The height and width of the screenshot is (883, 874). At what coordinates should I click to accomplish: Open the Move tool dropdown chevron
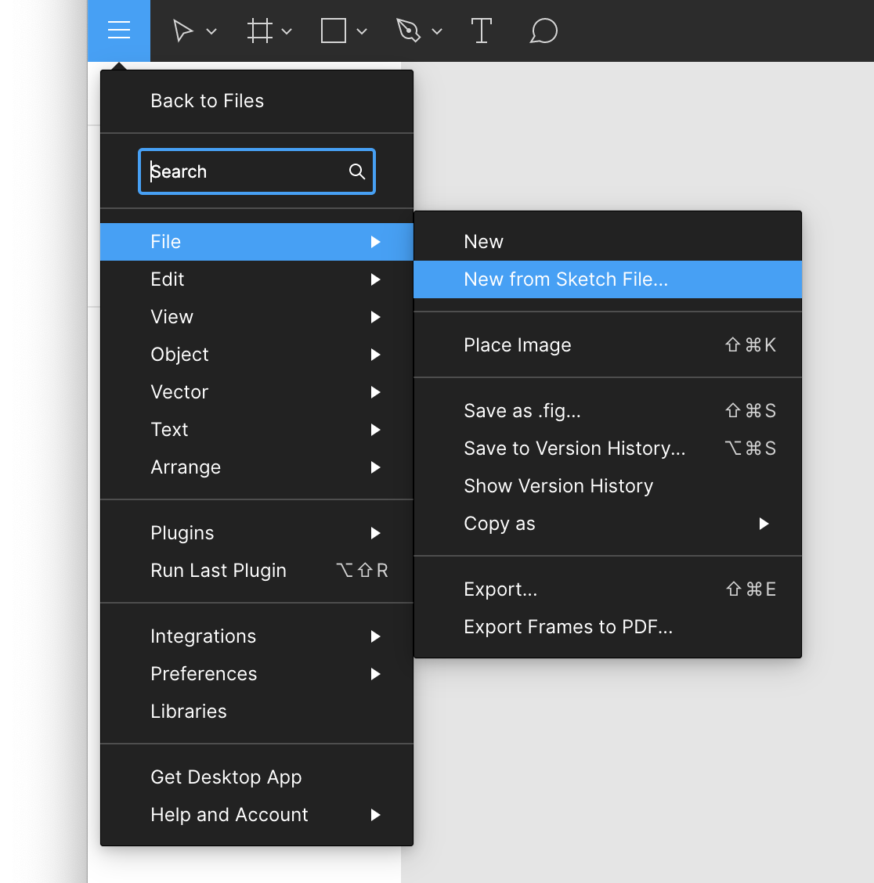[210, 33]
